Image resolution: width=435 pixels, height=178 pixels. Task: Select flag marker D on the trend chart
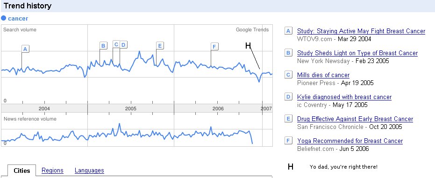123,45
